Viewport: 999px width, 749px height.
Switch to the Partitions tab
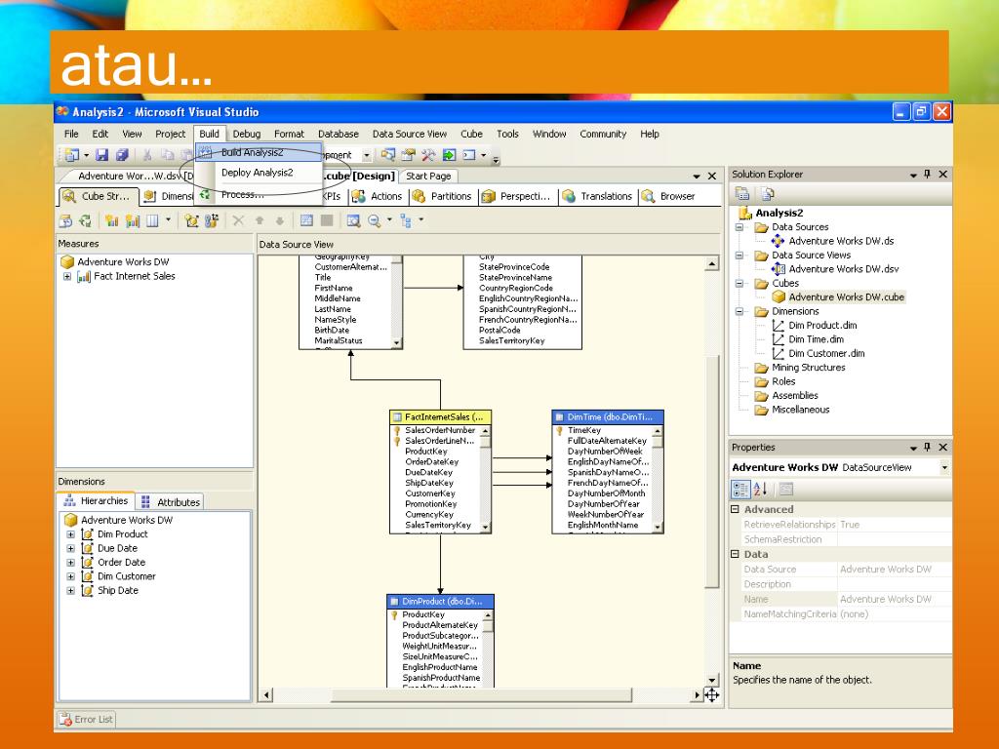pos(443,196)
